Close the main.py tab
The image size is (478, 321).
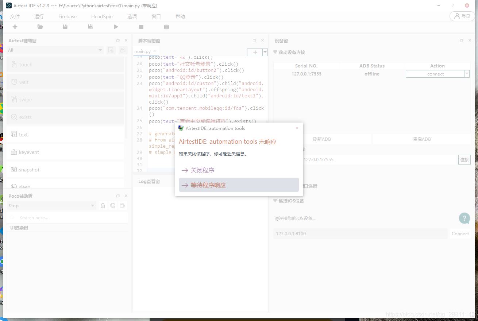[154, 51]
